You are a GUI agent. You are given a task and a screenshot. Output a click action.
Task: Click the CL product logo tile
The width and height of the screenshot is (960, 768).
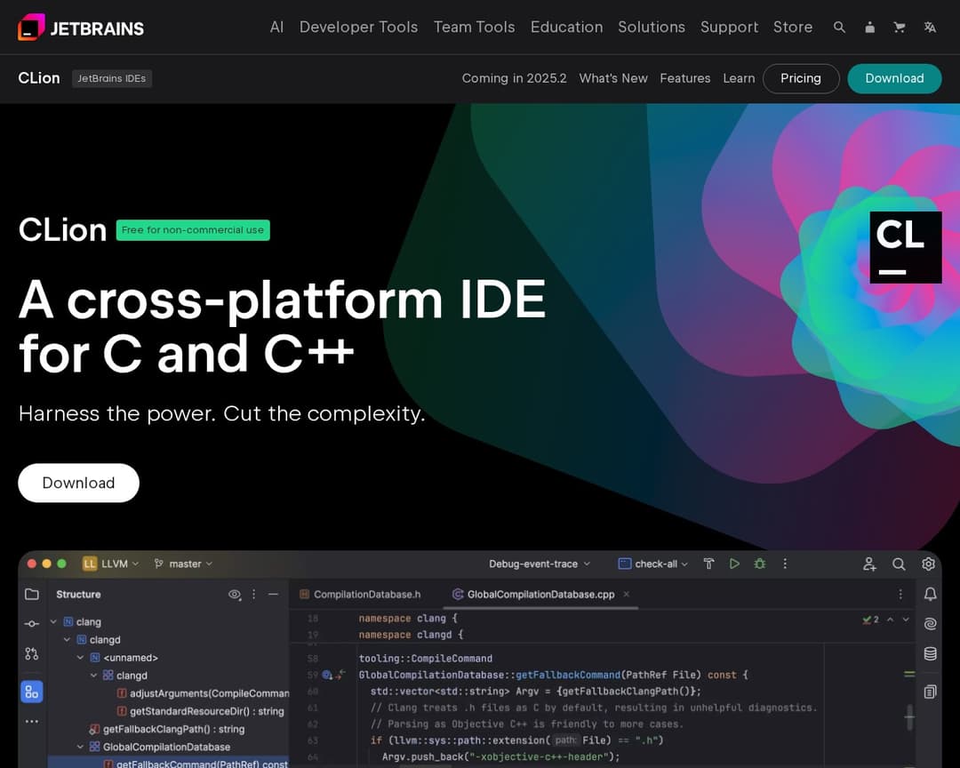tap(906, 247)
